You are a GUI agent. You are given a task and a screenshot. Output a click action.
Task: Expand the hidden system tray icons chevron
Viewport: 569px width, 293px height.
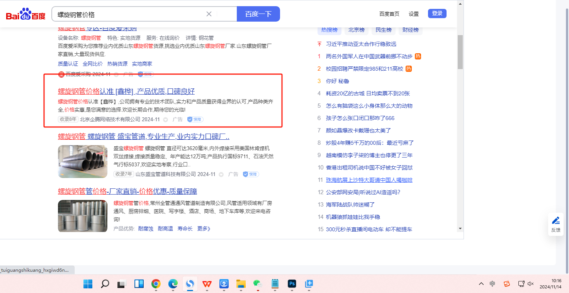[481, 284]
